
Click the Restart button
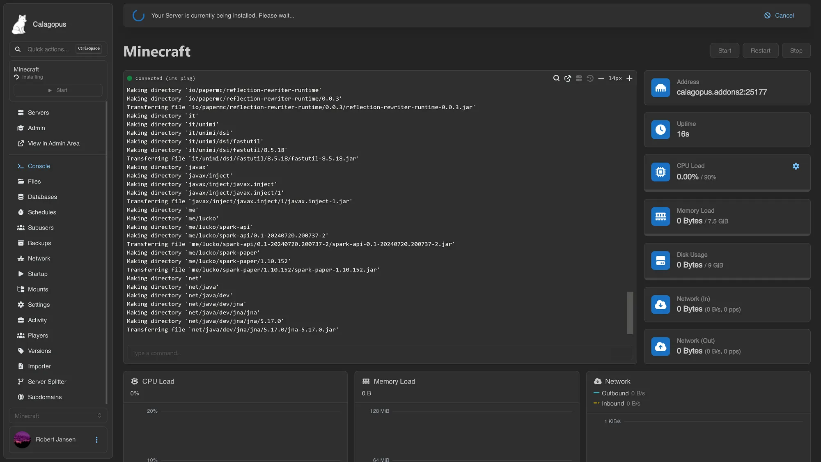click(760, 51)
